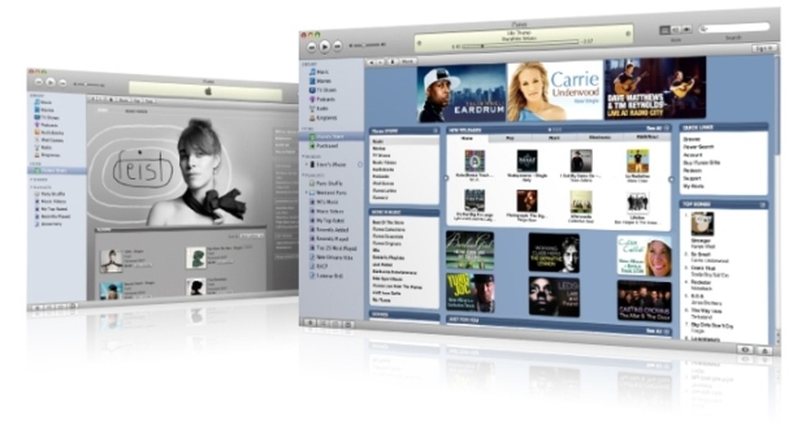Open Stronger album art in Top Songs
Image resolution: width=806 pixels, height=429 pixels.
pos(702,224)
